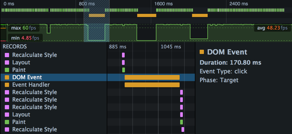Click the 1045 ms waterfall time header
Screen dimensions: 292x134
tap(171, 47)
